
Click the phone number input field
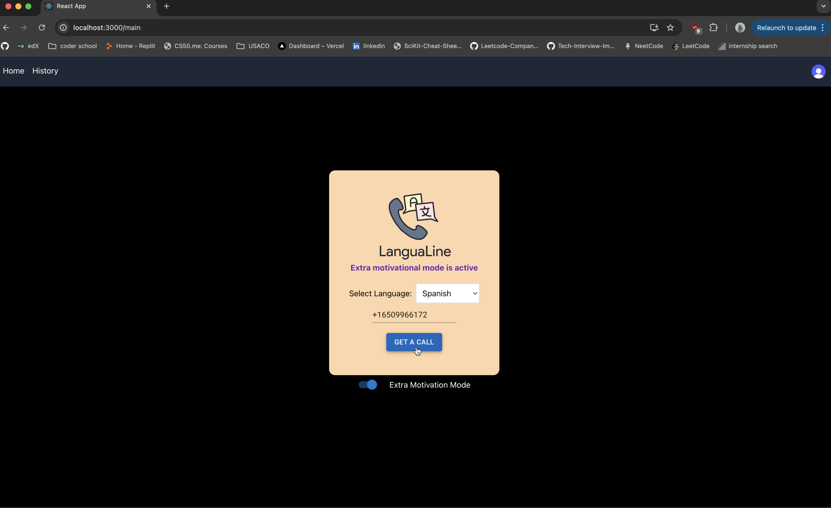(x=413, y=314)
